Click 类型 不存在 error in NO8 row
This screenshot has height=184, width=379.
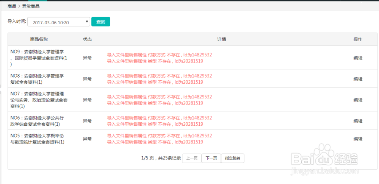click(x=155, y=82)
